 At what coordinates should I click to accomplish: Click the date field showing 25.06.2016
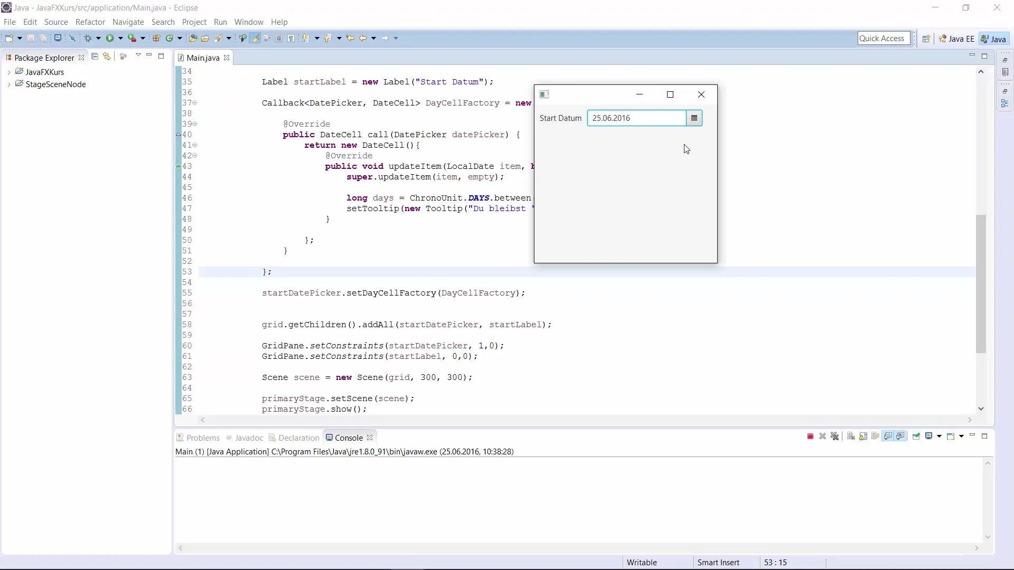tap(637, 118)
